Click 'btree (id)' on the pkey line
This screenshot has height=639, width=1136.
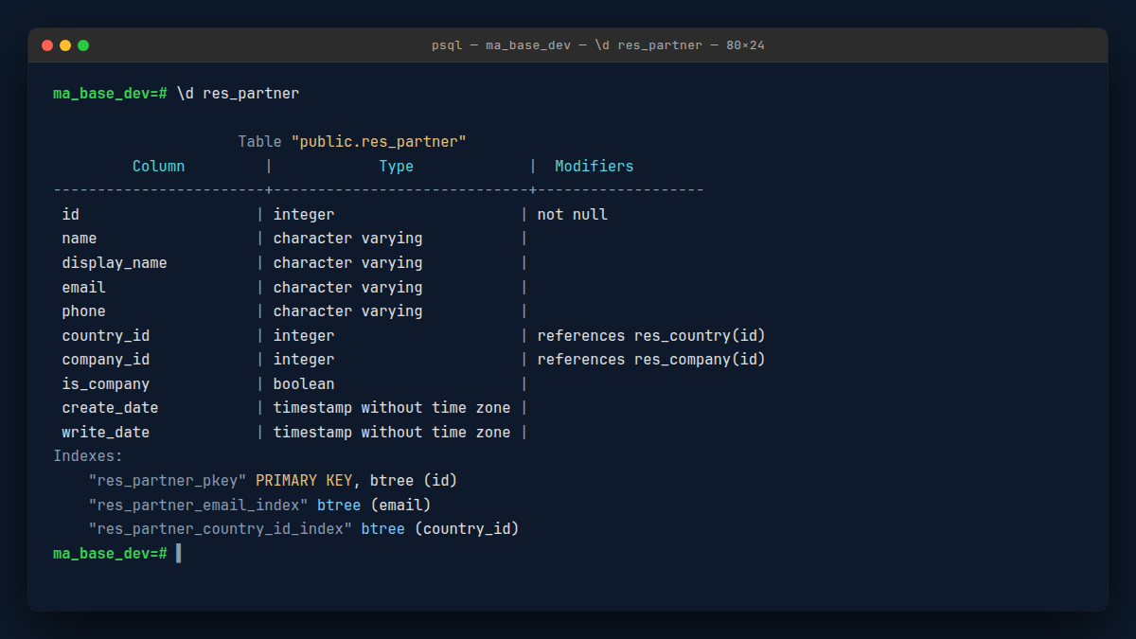[x=415, y=481]
